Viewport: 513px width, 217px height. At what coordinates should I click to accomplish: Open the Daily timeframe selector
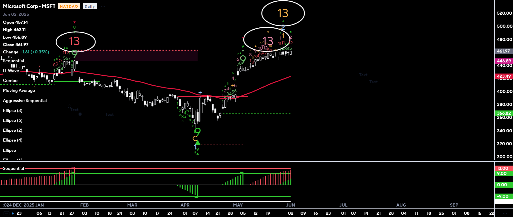90,6
